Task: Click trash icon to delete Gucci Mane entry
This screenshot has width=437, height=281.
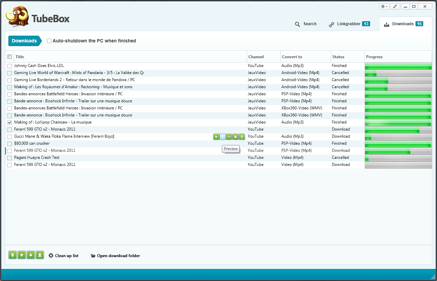Action: click(242, 137)
